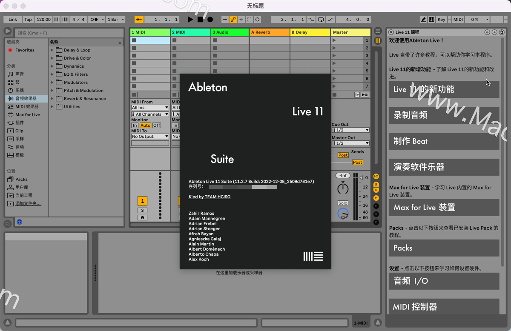511x331 pixels.
Task: Set track 1 Monitor to Off
Action: pos(157,125)
